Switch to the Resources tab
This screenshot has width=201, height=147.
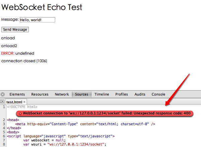(x=40, y=94)
